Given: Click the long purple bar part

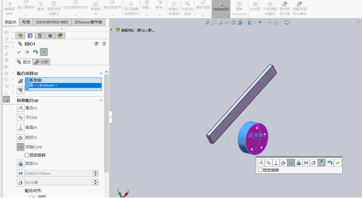Looking at the screenshot, I should 242,104.
